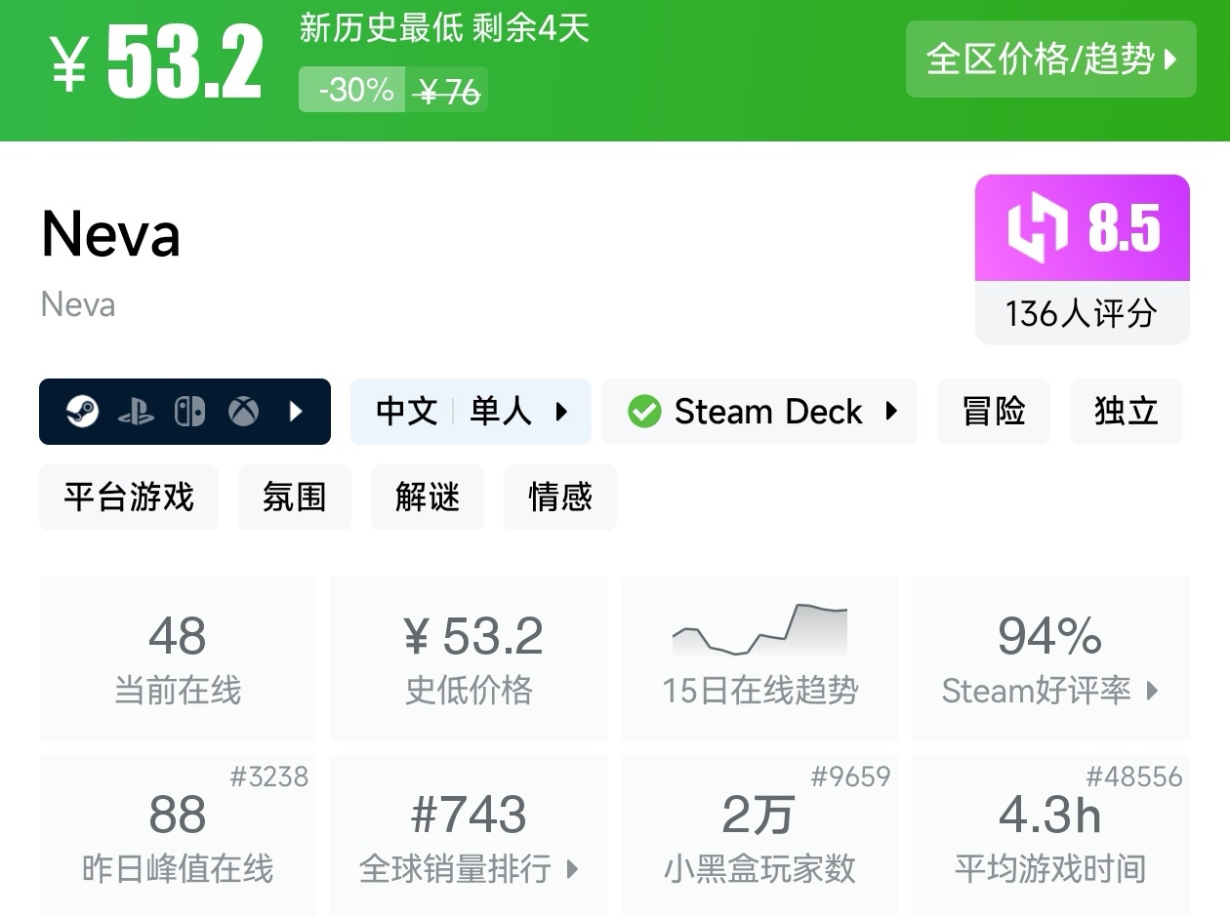
Task: Expand the platforms list arrow
Action: pos(297,412)
